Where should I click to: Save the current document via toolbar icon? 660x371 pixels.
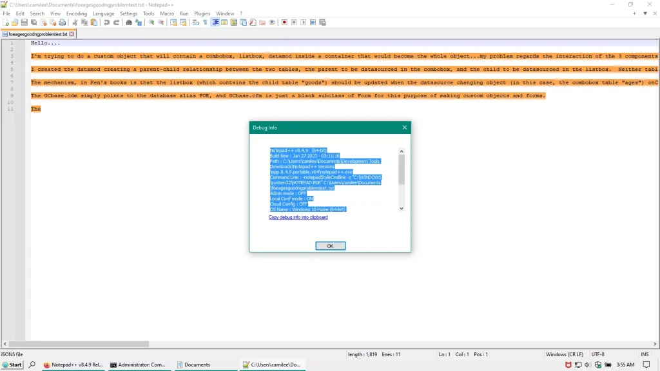click(x=24, y=22)
